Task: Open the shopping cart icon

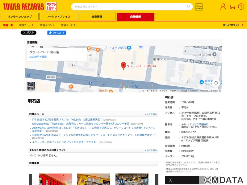Action: (x=232, y=6)
